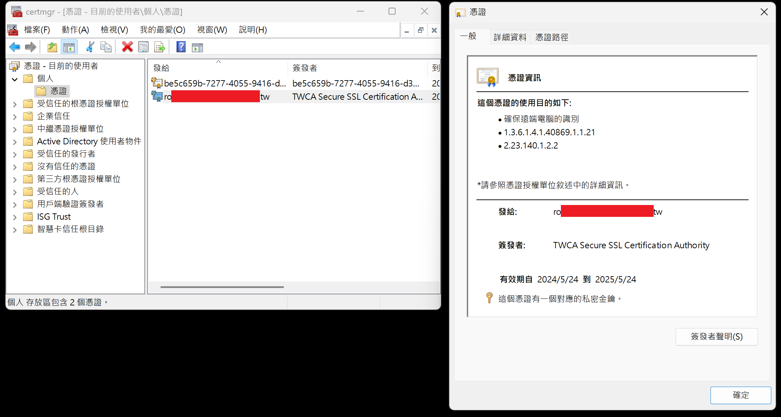Viewport: 781px width, 417px height.
Task: Click the blue Help question mark icon
Action: click(181, 47)
